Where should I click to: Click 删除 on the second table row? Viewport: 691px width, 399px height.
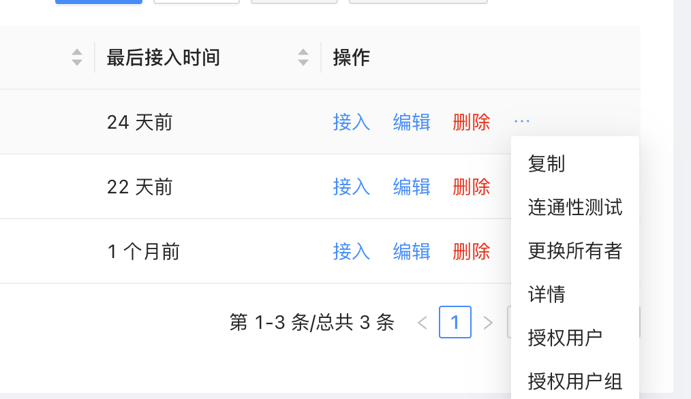472,187
